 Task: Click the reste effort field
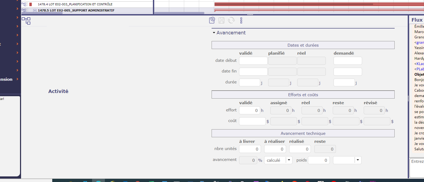(x=343, y=110)
